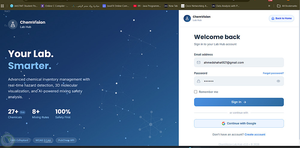The image size is (300, 148).
Task: Show password using the eye icon
Action: point(278,81)
